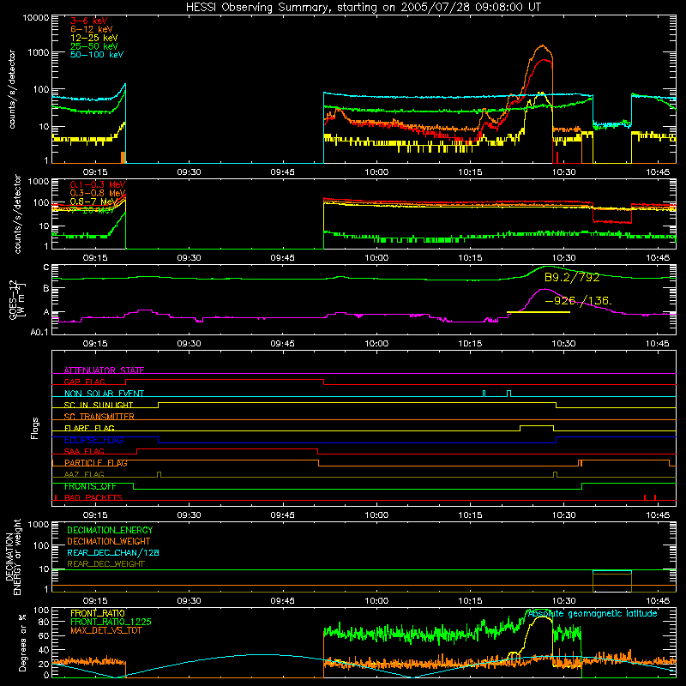Viewport: 686px width, 686px height.
Task: Click the 6-12 keV orange peak near 10:27
Action: (543, 45)
